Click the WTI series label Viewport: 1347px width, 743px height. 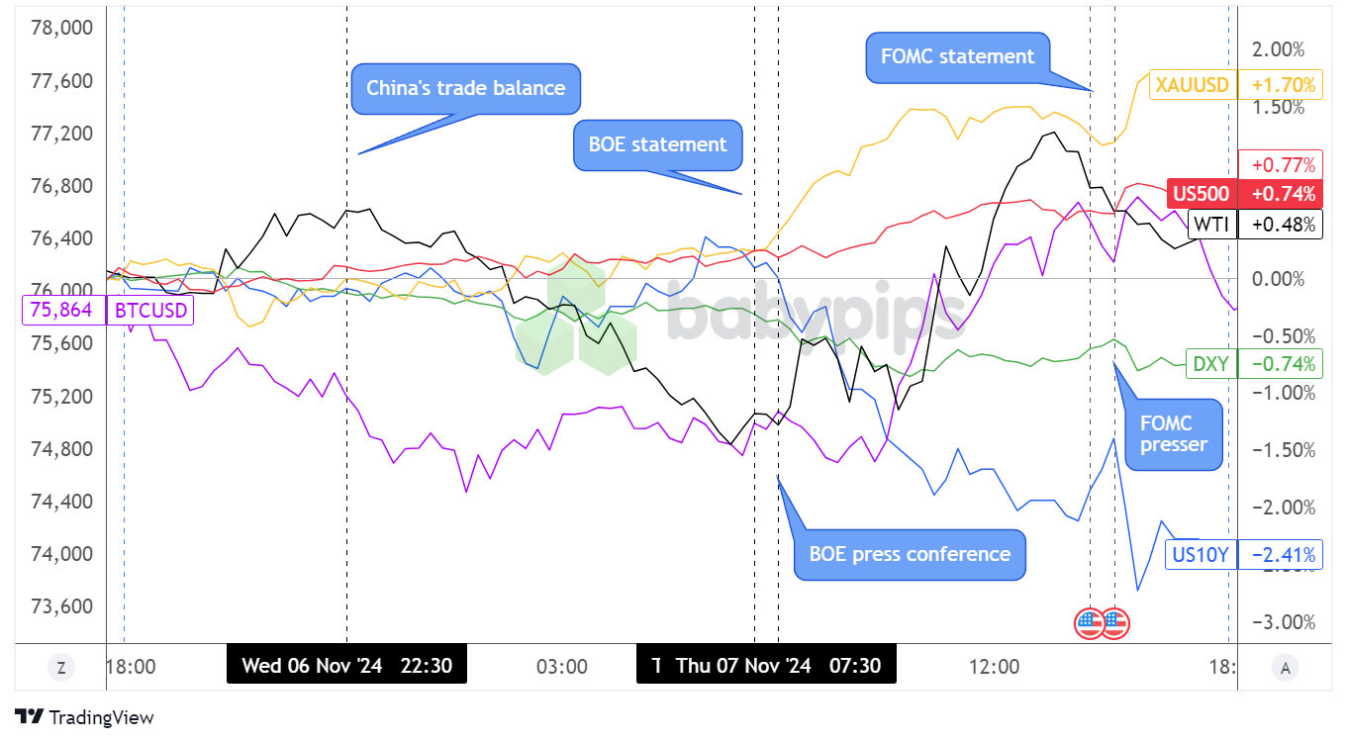click(1211, 225)
